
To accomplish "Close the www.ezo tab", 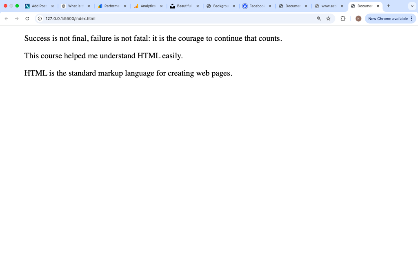I will point(342,6).
